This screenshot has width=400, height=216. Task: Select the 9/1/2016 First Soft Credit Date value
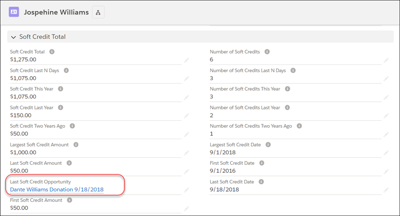223,171
